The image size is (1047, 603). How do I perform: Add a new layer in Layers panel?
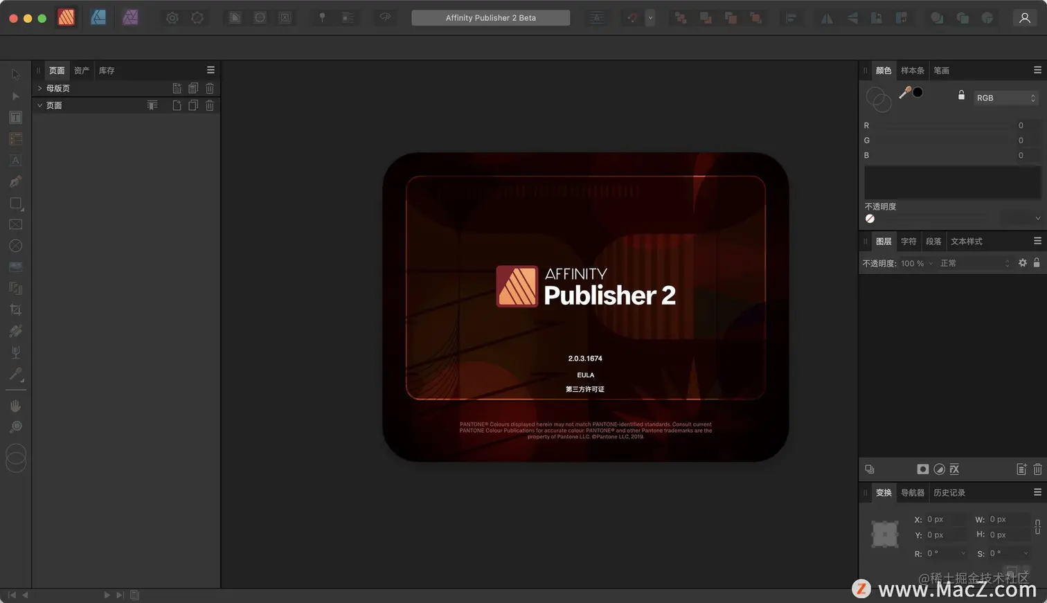(1021, 469)
